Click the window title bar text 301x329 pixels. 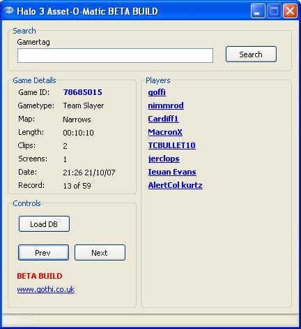click(87, 11)
